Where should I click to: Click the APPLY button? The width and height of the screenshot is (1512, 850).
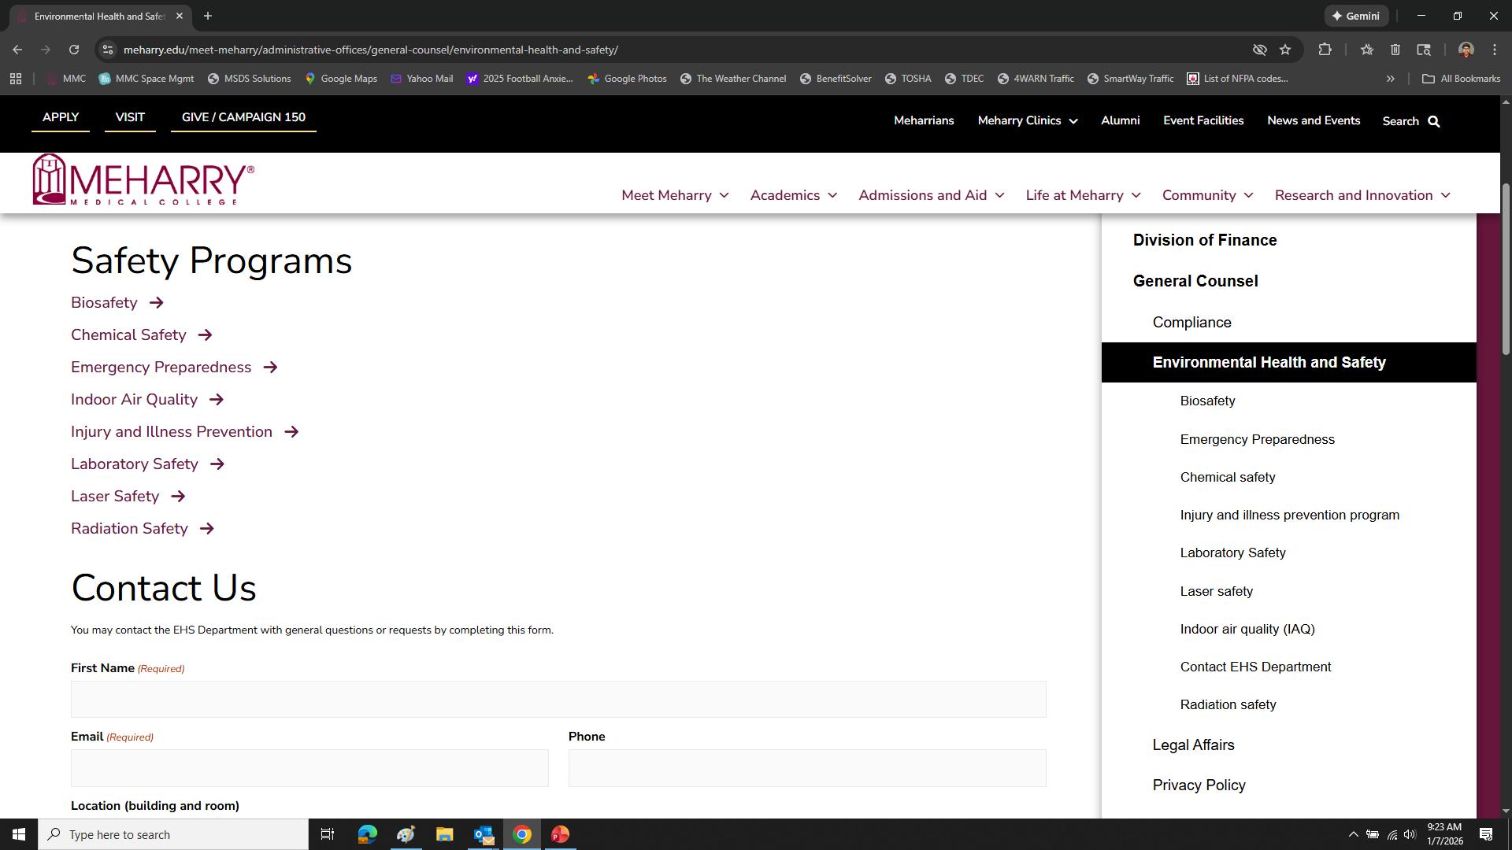coord(61,117)
